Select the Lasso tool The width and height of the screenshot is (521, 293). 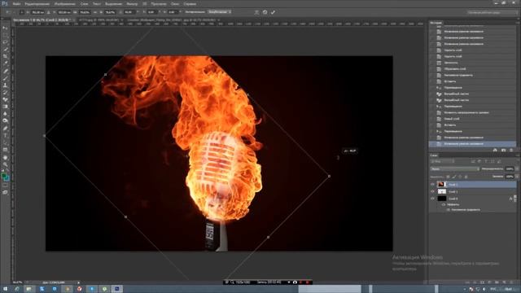tap(5, 42)
